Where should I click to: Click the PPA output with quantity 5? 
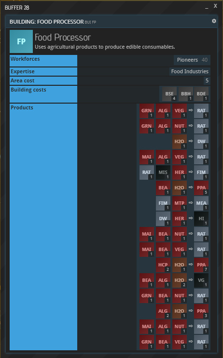(201, 188)
